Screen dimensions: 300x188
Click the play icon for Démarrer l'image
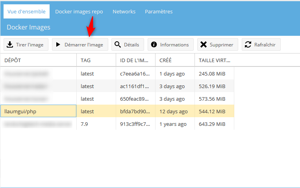[59, 44]
